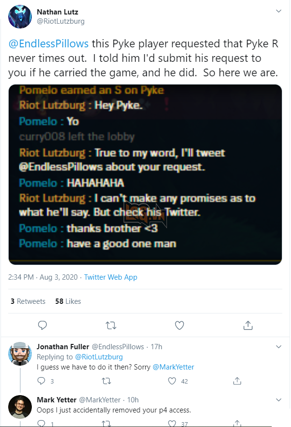Share Jonathan Fuller's reply
Viewport: 291px width, 427px height.
click(237, 381)
